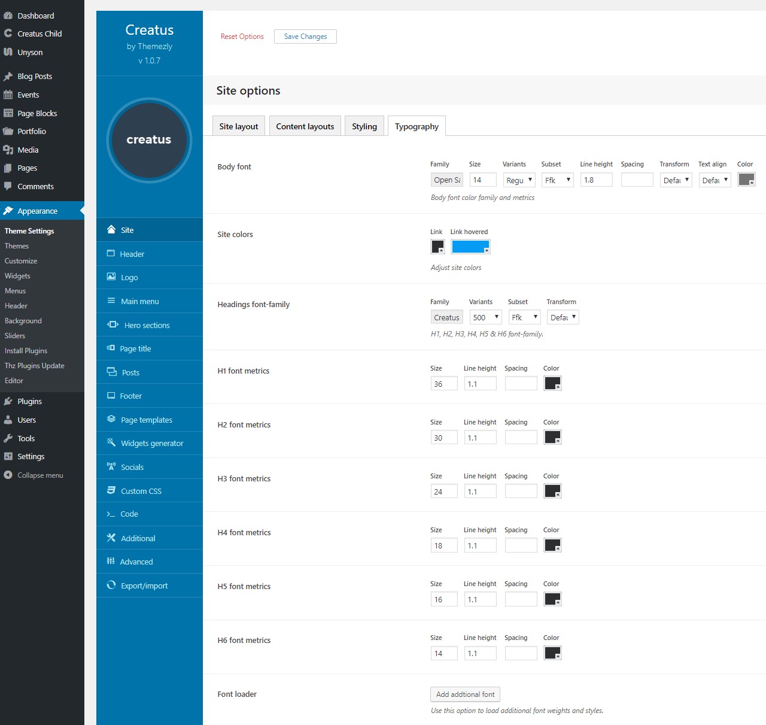The width and height of the screenshot is (766, 725).
Task: Click the Collapse menu arrow icon
Action: coord(8,475)
